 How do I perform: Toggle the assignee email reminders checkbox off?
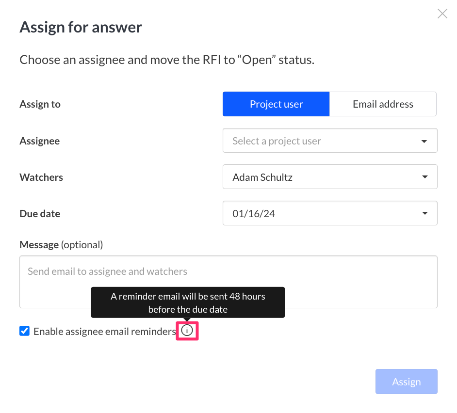[x=24, y=331]
